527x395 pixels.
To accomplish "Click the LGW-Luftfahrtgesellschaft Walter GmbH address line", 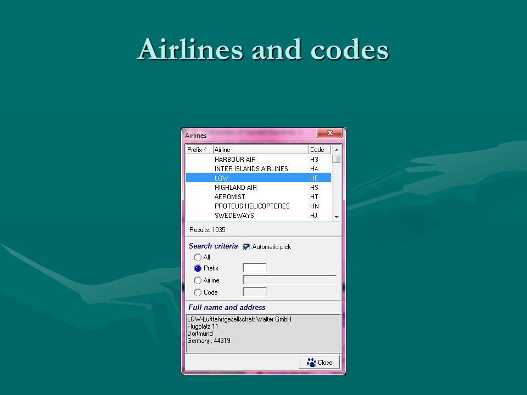I will [x=239, y=319].
